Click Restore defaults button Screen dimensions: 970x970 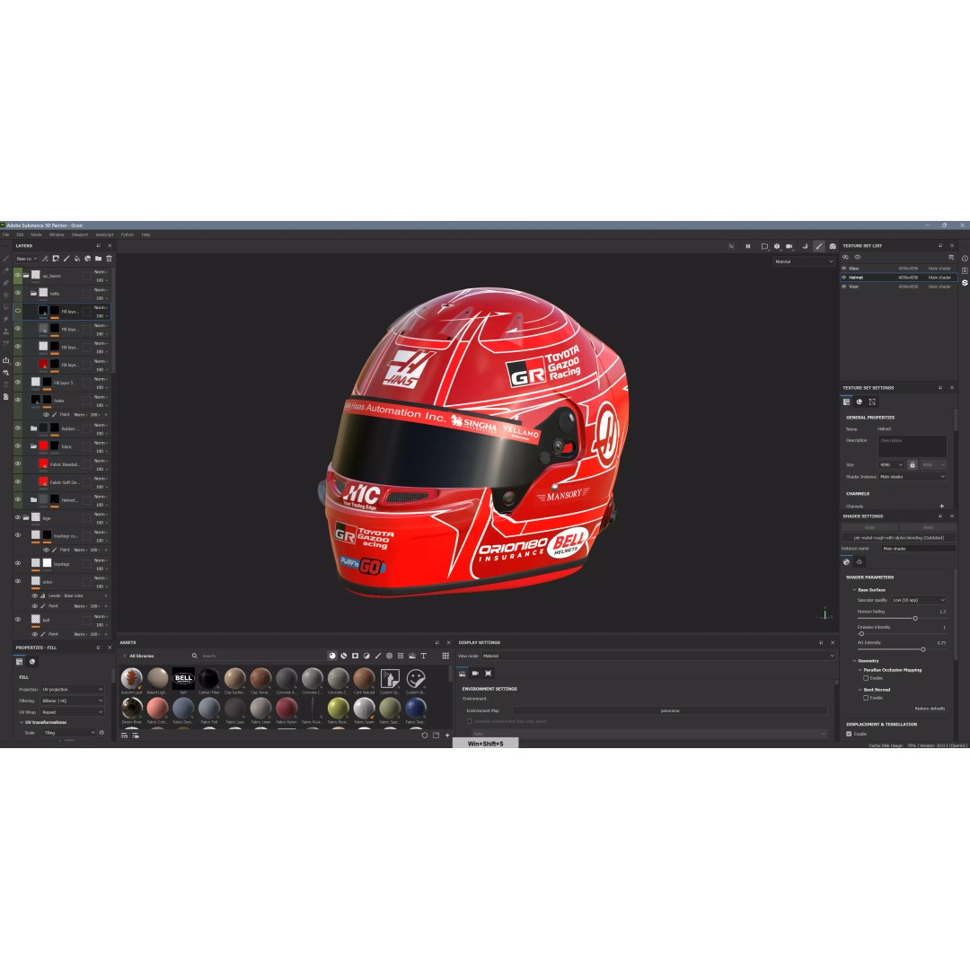pyautogui.click(x=930, y=709)
